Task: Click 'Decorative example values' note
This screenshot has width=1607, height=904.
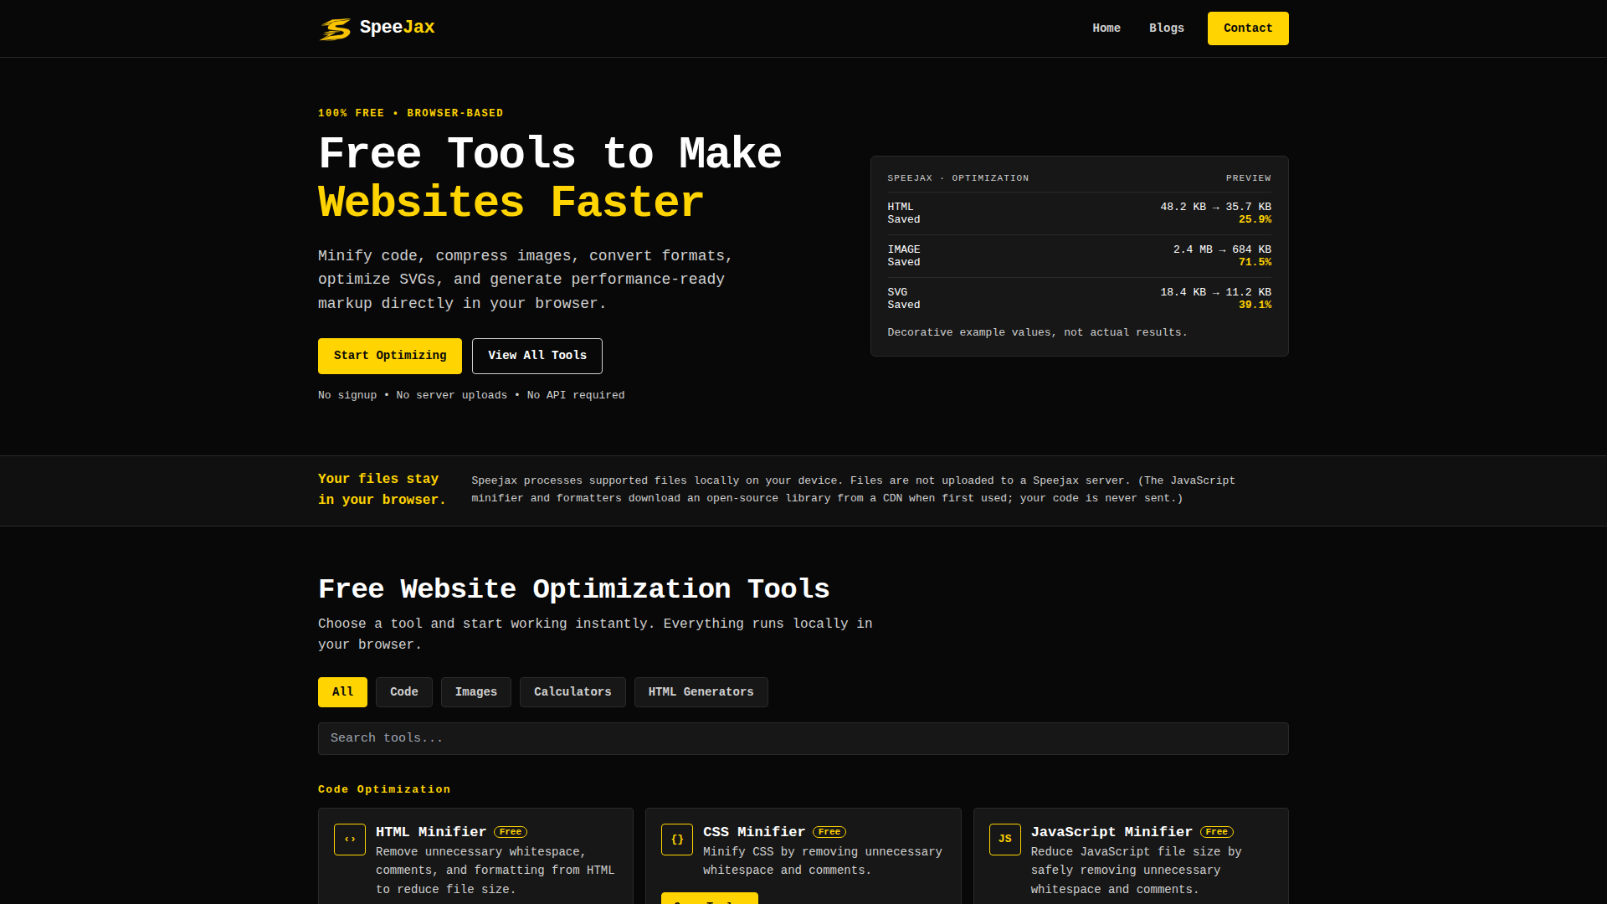Action: pyautogui.click(x=1037, y=332)
